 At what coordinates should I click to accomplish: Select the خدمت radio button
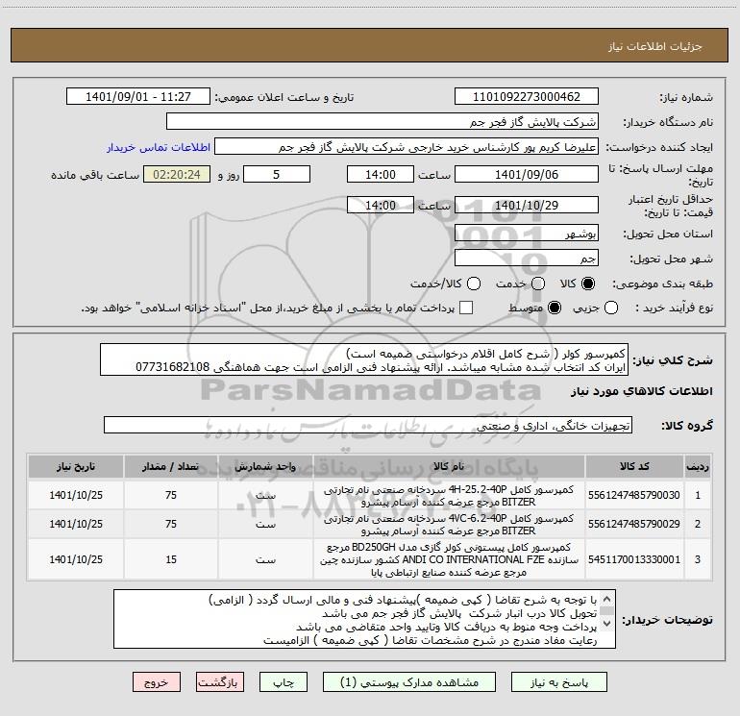click(538, 284)
